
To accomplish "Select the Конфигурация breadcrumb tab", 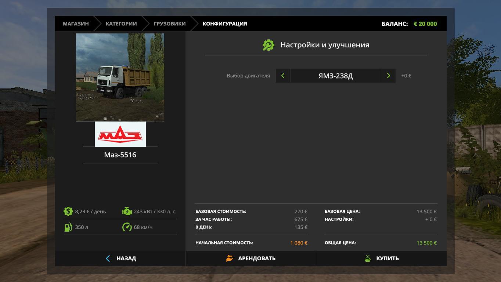I will (224, 23).
